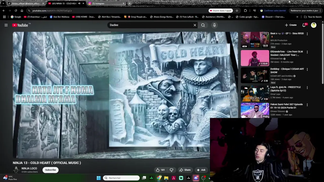Go back with browser back arrow
The height and width of the screenshot is (182, 324).
4,11
